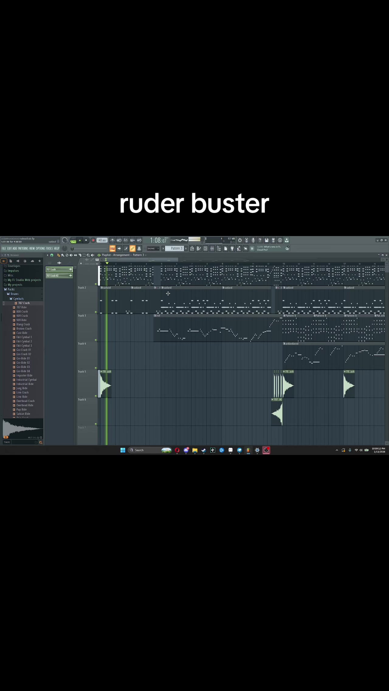Toggle mute LED on Track 4
Viewport: 389px width, 691px height.
coord(96,368)
